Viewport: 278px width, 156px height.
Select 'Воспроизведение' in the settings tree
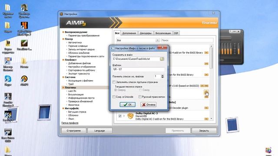76,32
